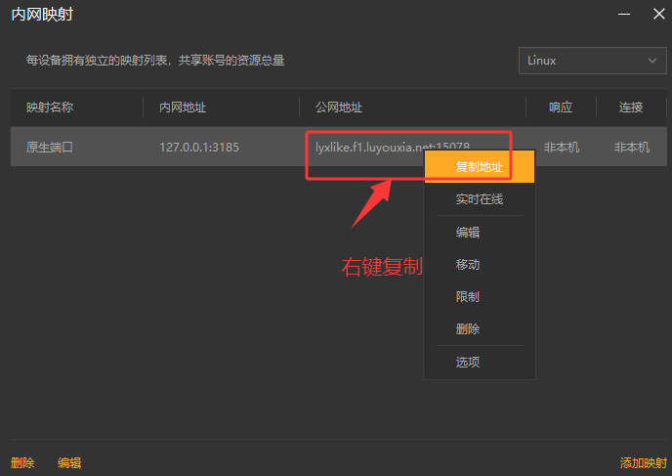Select the 原生端口 mapping row name

[50, 148]
